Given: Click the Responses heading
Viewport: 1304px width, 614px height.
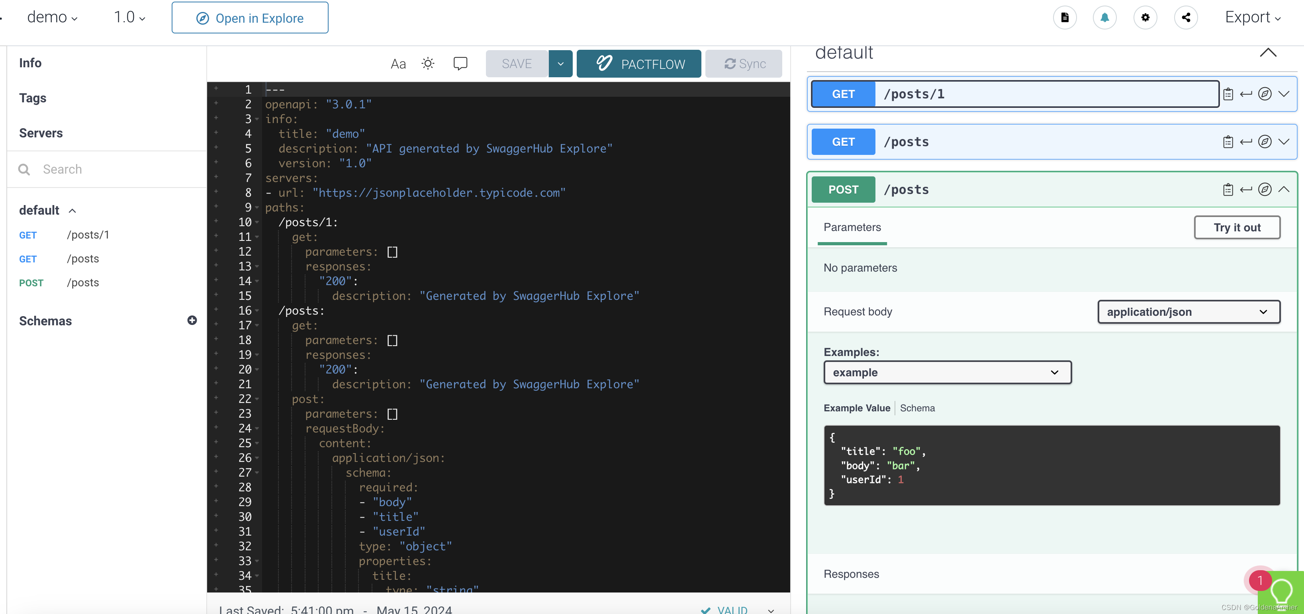Looking at the screenshot, I should [851, 574].
